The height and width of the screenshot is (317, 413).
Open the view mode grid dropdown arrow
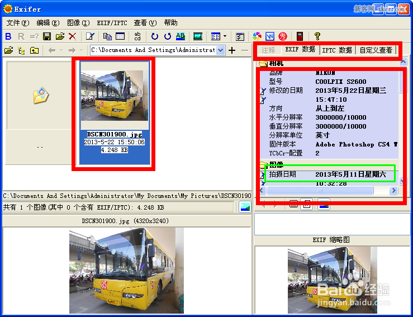(x=225, y=36)
